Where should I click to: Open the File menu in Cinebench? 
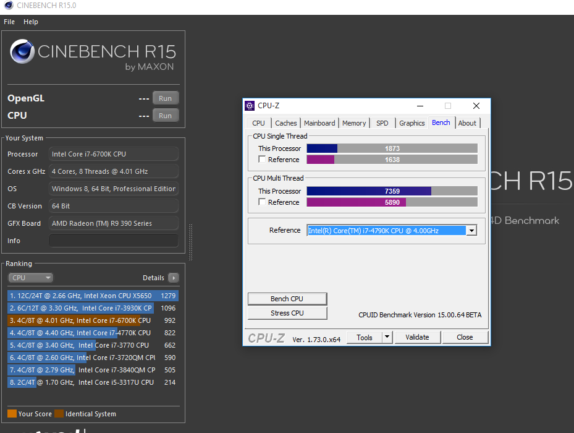click(x=9, y=22)
